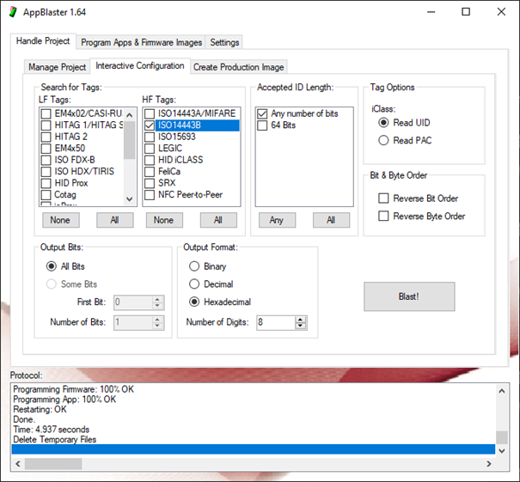
Task: Select iClass Read PAC option
Action: [383, 140]
